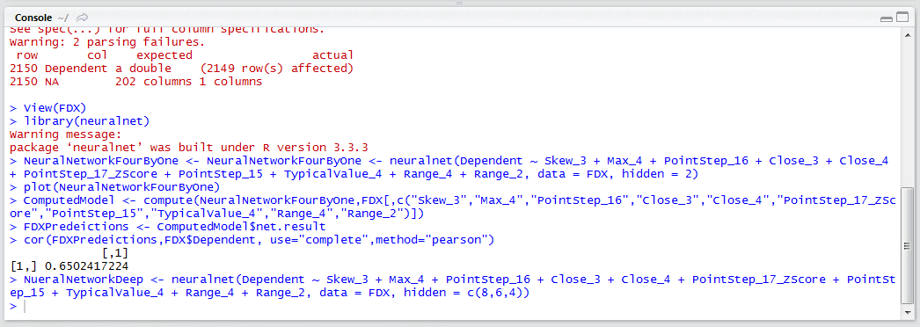Click the View(FDX) command line

click(48, 108)
